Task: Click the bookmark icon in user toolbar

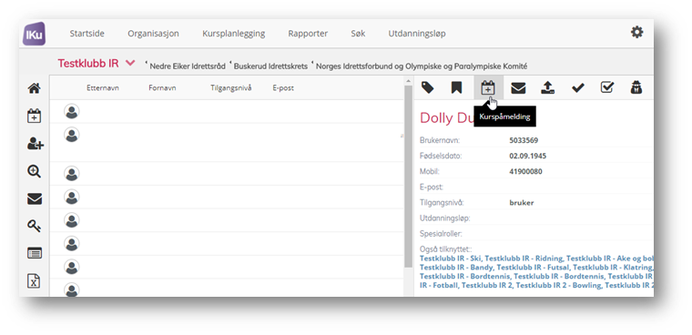Action: [456, 87]
